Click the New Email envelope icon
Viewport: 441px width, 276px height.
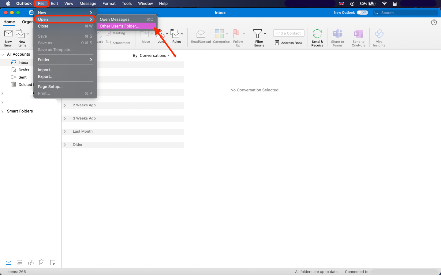[8, 34]
